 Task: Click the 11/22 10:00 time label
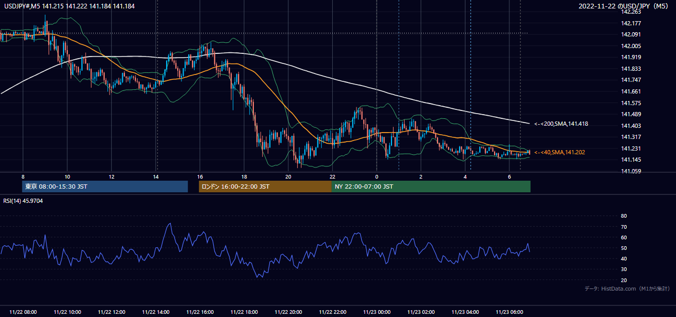(x=67, y=312)
